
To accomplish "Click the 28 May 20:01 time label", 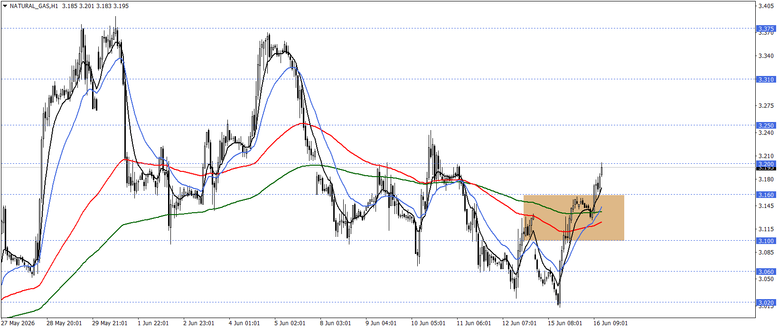I will 64,323.
